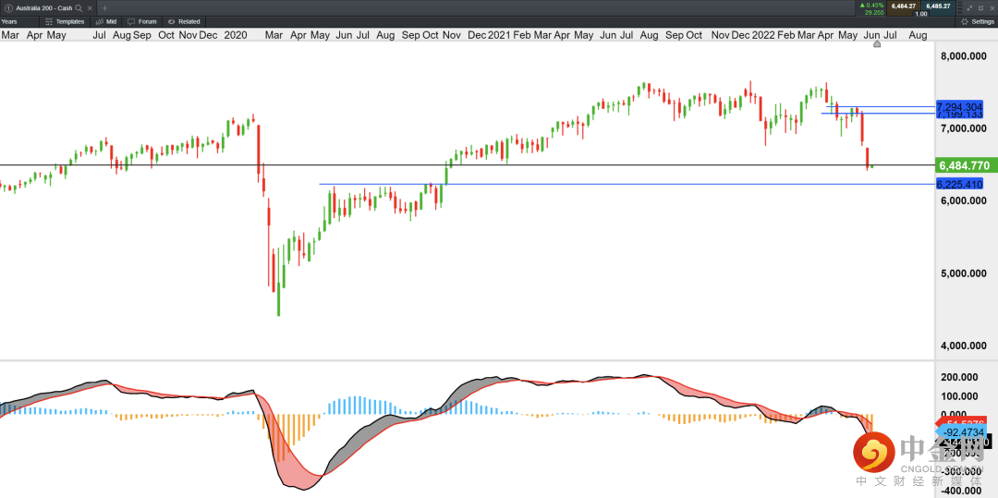Click the candlestick icon beside Mid
This screenshot has width=998, height=498.
99,21
